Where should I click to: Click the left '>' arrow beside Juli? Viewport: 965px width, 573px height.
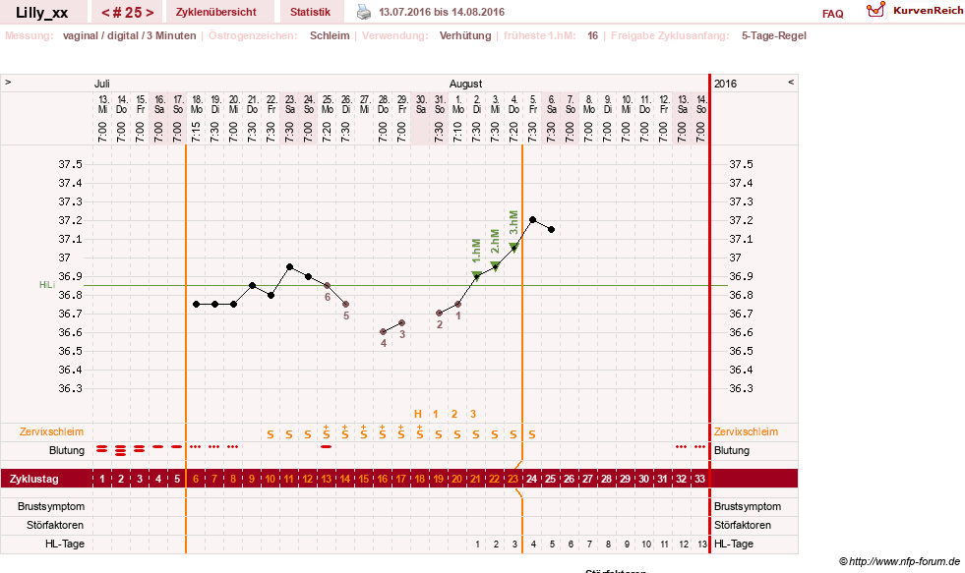point(8,82)
